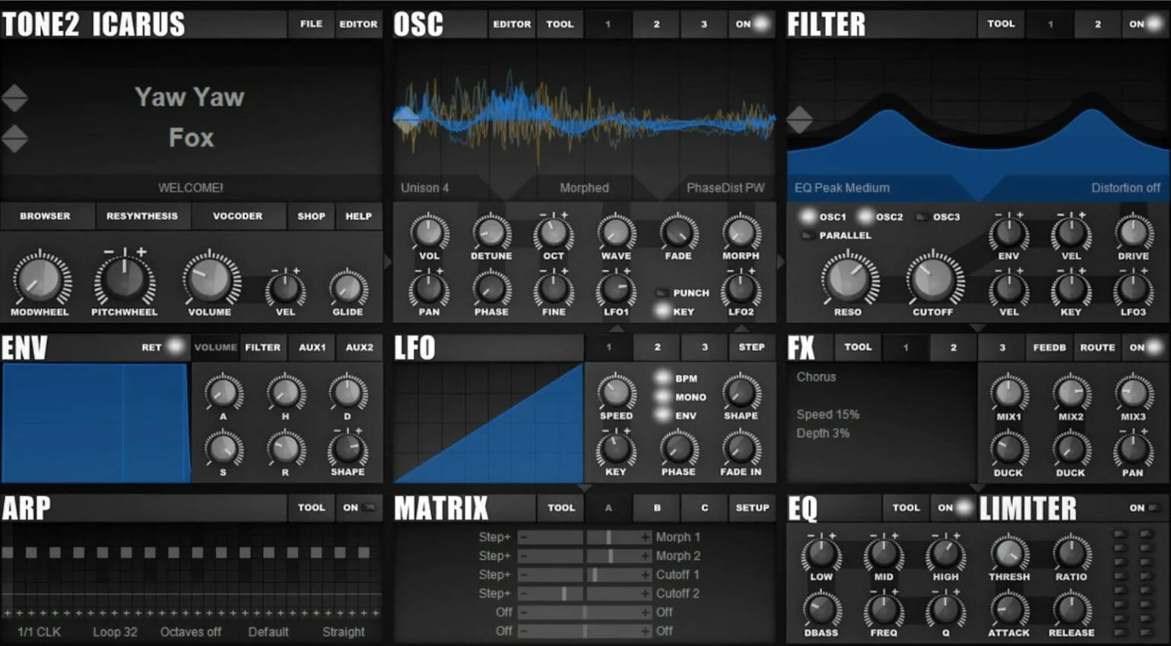Toggle the OSC section ON switch
The height and width of the screenshot is (646, 1171).
click(752, 24)
